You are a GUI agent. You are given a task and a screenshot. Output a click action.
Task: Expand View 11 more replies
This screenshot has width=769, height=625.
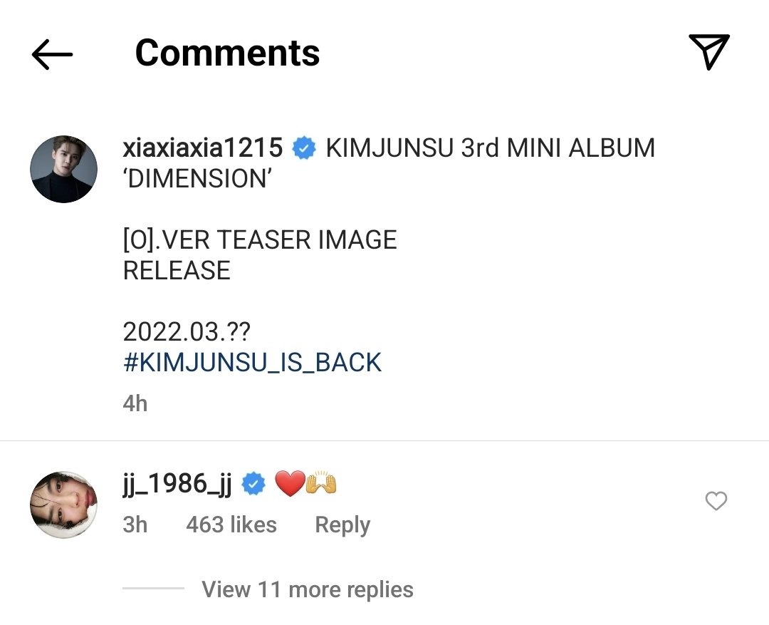coord(308,589)
